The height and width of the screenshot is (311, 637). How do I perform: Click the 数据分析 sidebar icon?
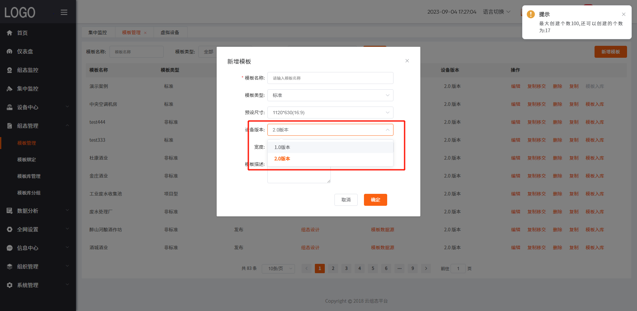10,211
